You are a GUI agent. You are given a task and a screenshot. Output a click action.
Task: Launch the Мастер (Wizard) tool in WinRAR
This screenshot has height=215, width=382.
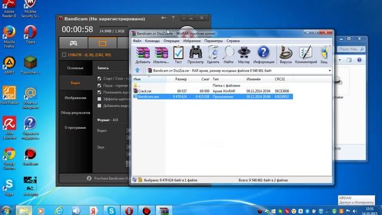tap(244, 55)
